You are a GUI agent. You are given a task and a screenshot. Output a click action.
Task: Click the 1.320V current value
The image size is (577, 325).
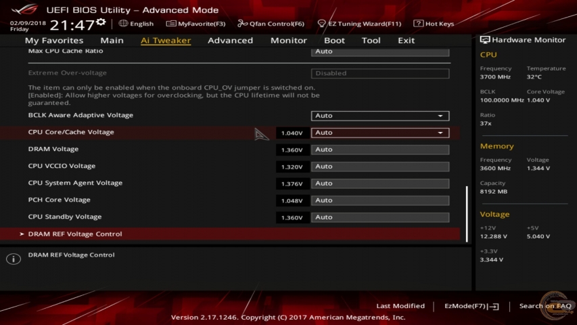click(x=292, y=167)
